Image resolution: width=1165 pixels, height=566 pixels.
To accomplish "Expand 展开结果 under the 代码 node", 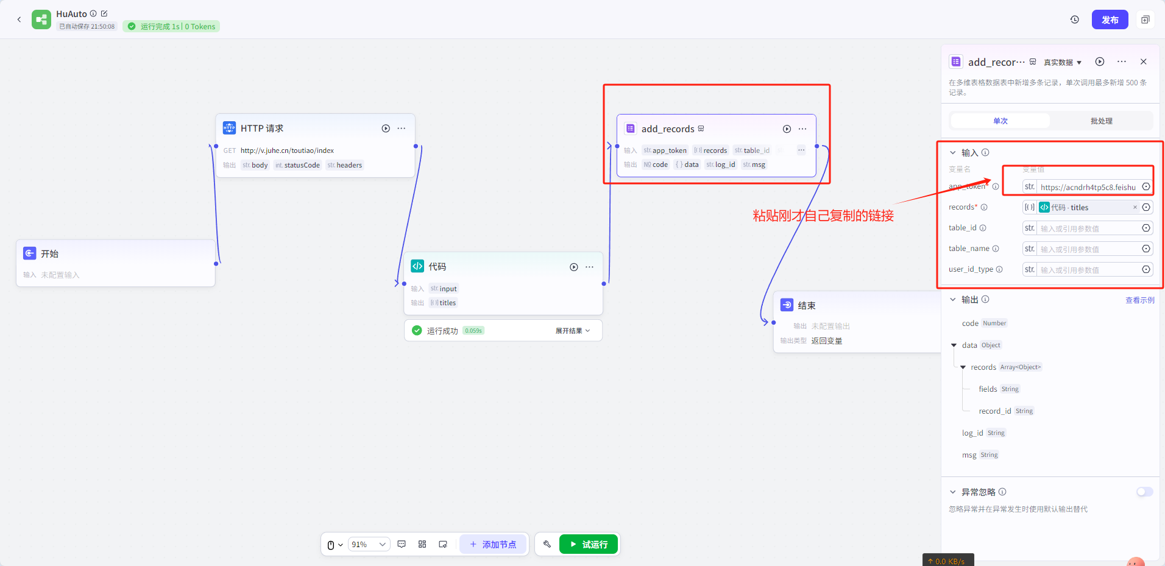I will pyautogui.click(x=572, y=331).
